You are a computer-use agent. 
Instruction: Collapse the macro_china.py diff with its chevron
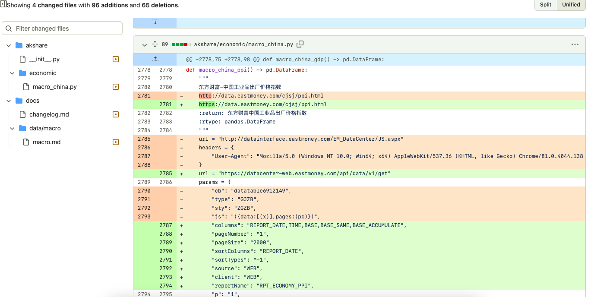(x=145, y=44)
